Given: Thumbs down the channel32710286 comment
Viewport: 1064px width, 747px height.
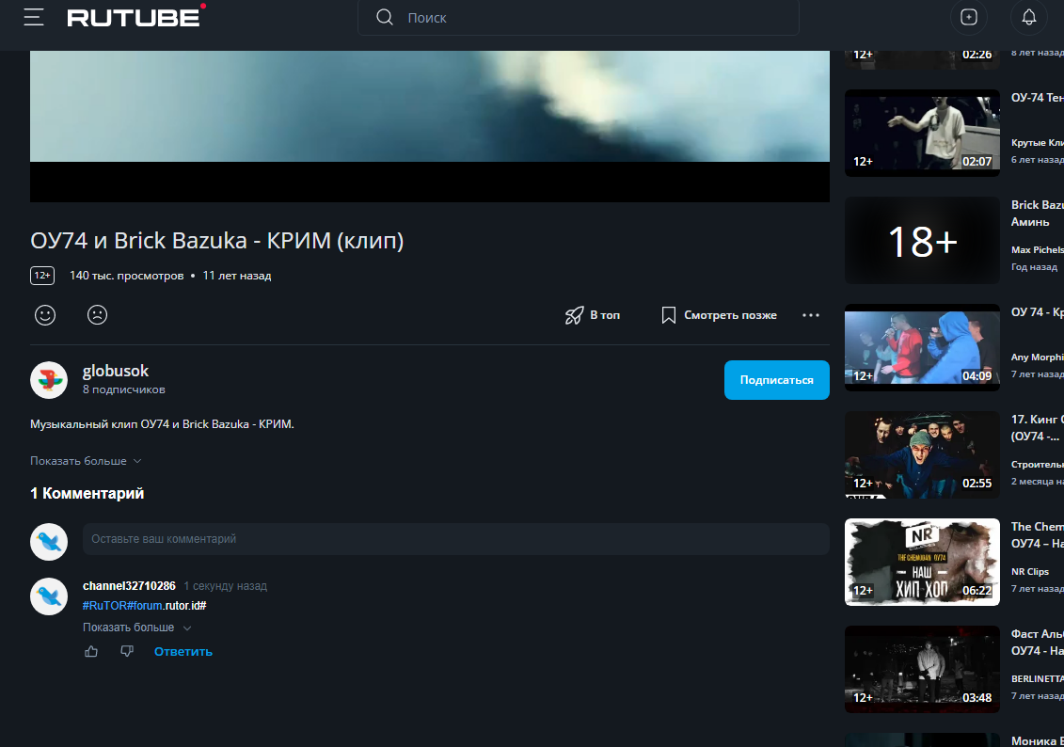Looking at the screenshot, I should click(x=127, y=651).
